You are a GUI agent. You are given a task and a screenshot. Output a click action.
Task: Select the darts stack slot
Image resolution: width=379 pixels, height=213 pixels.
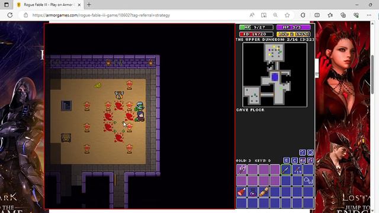(297, 170)
